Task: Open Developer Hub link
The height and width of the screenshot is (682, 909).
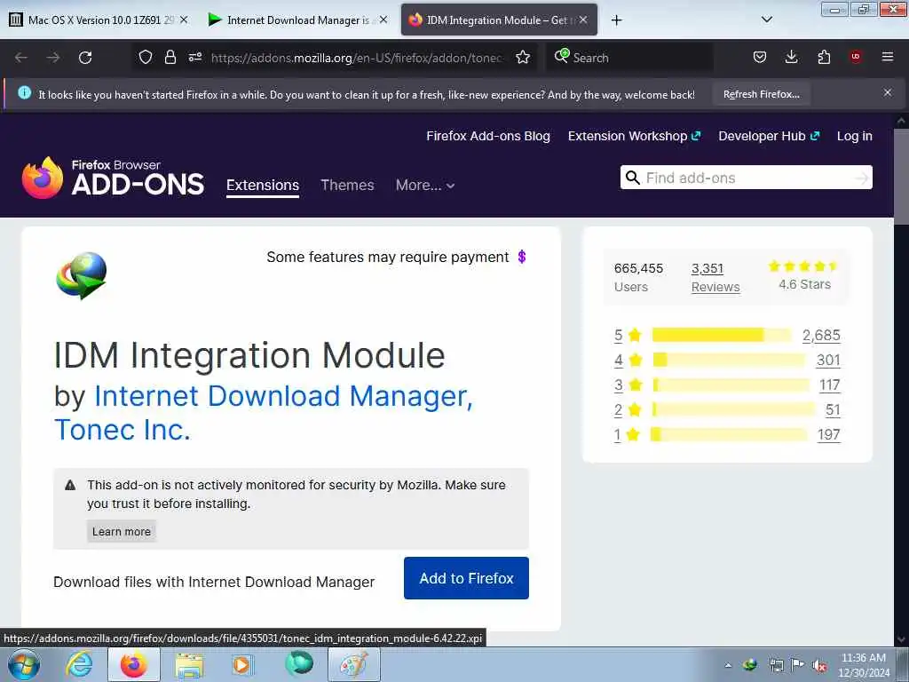Action: (x=769, y=136)
